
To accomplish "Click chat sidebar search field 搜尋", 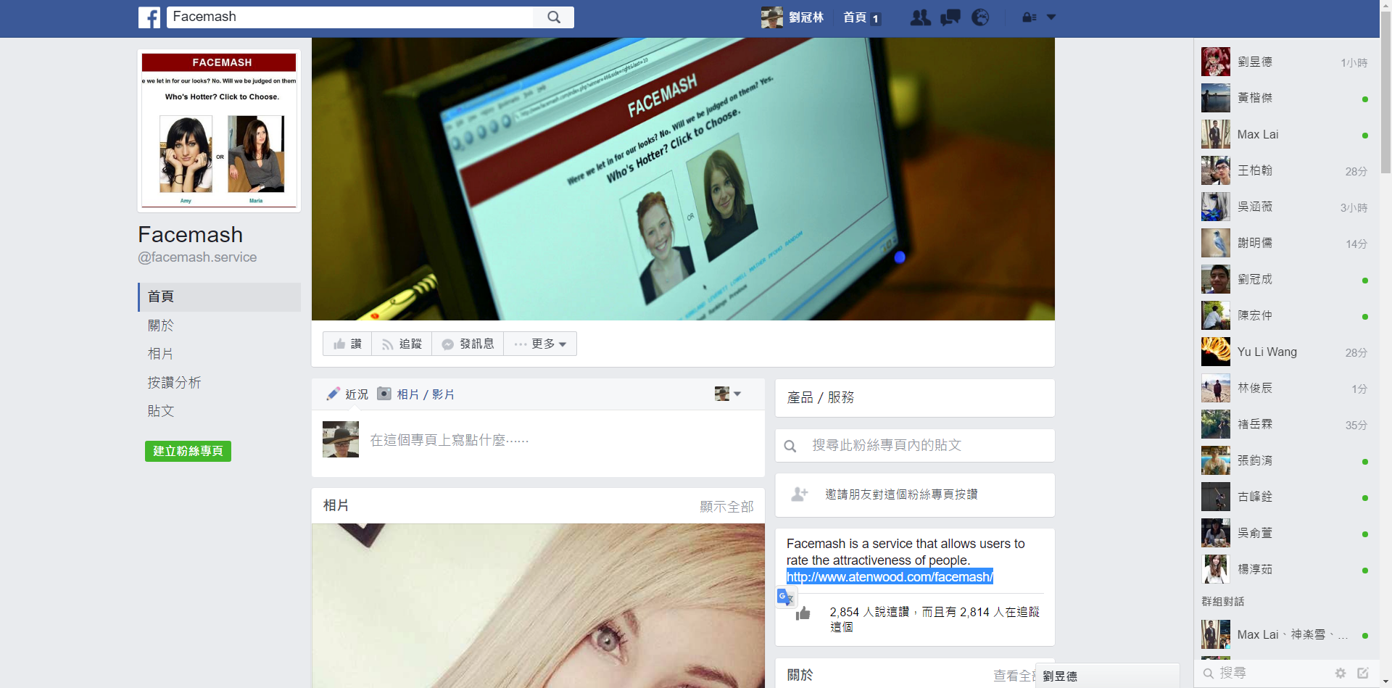I will point(1265,673).
